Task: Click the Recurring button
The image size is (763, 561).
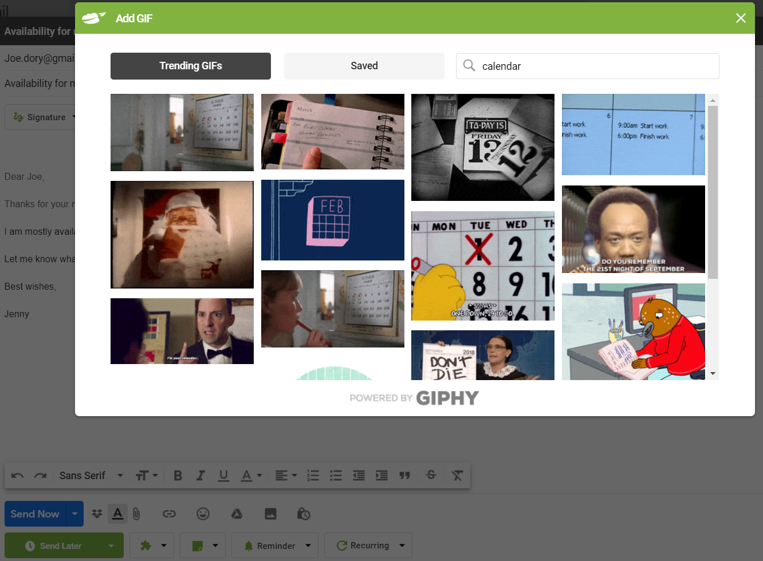Action: pos(363,546)
